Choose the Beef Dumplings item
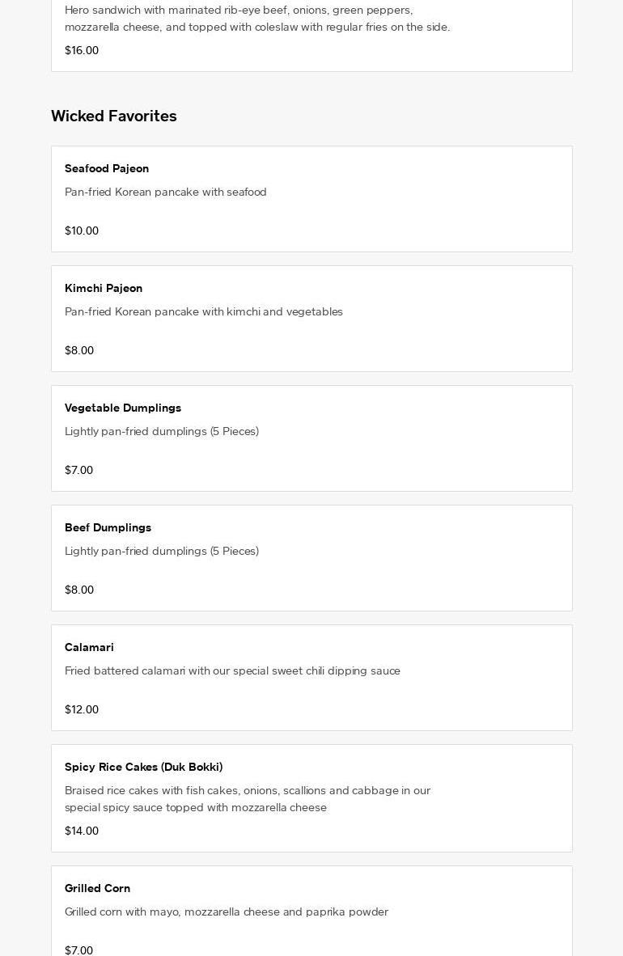The image size is (623, 956). pyautogui.click(x=108, y=527)
